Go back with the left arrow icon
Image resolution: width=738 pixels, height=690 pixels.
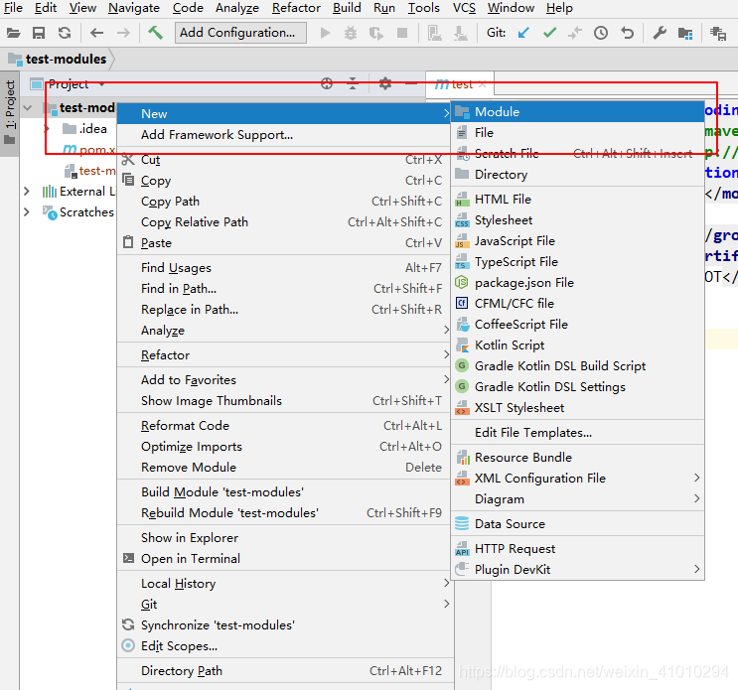[x=96, y=33]
